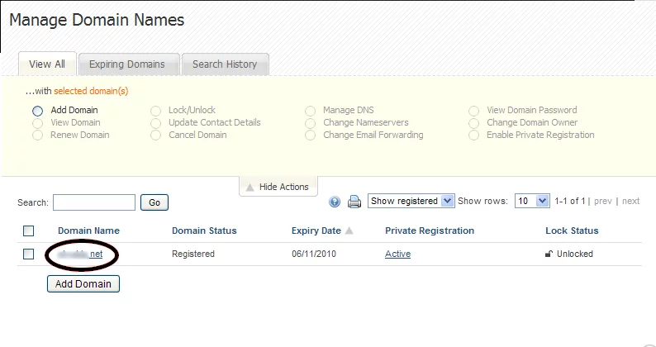Open the Active private registration link
Image resolution: width=656 pixels, height=347 pixels.
tap(397, 254)
